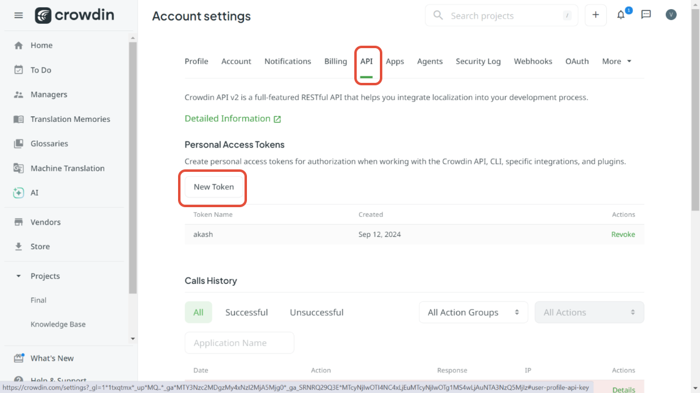The image size is (700, 393).
Task: Expand the More tab dropdown
Action: coord(616,62)
